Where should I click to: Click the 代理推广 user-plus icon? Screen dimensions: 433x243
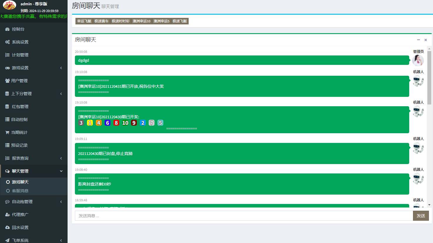(x=7, y=215)
